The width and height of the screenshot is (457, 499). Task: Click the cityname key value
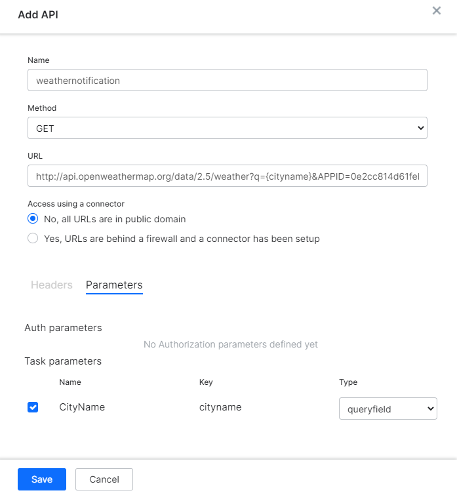click(220, 407)
